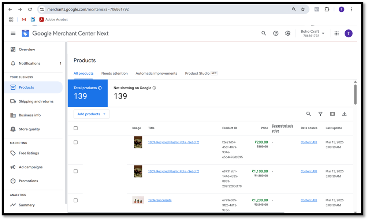This screenshot has width=368, height=220.
Task: Click the browser address bar URL
Action: pos(88,10)
